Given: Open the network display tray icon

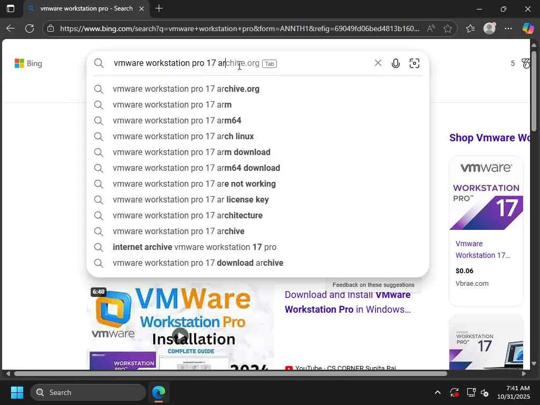Looking at the screenshot, I should [471, 392].
